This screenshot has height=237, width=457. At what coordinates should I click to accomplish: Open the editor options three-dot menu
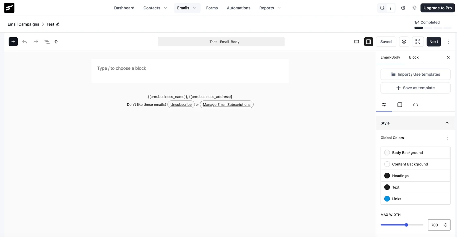pos(448,42)
